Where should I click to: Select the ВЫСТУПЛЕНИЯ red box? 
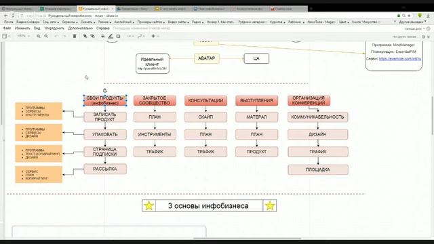tap(256, 100)
